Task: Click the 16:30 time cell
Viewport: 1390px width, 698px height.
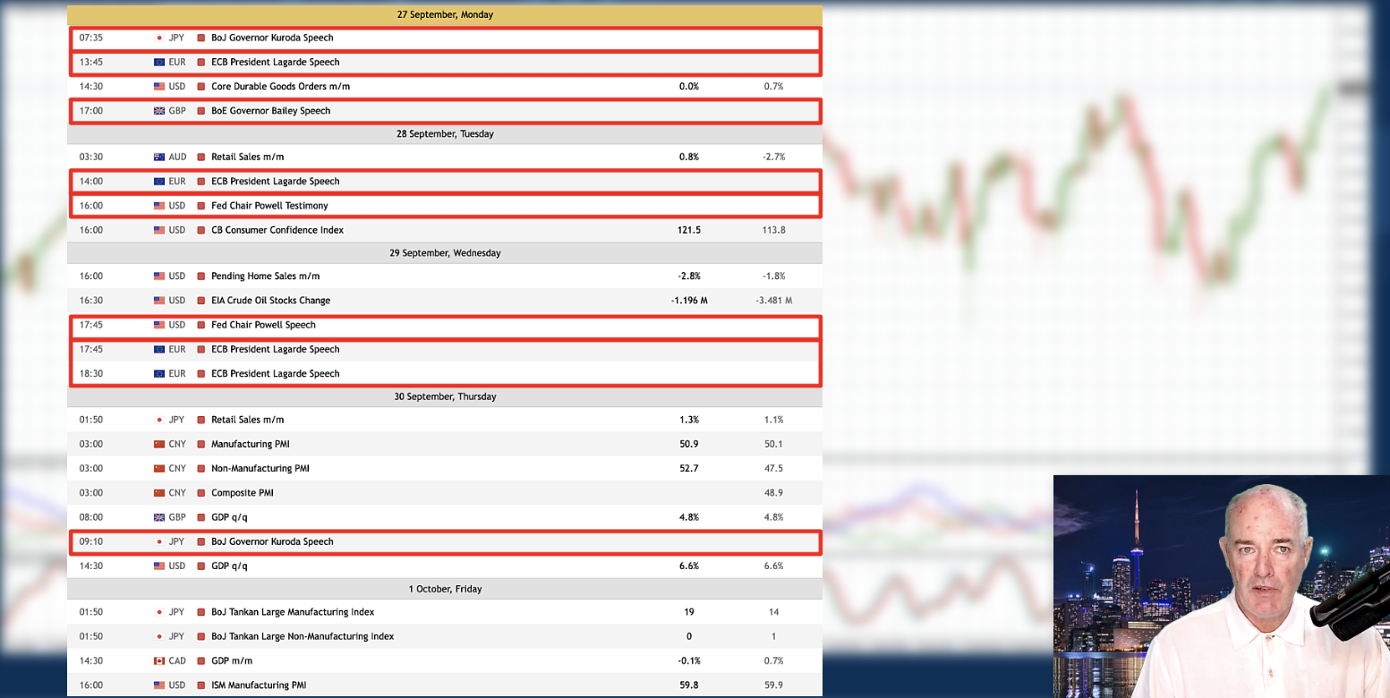Action: click(90, 301)
